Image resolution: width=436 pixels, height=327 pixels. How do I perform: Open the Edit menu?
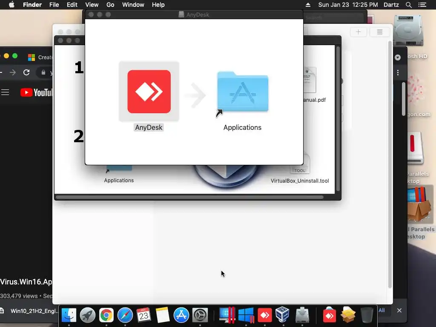click(x=72, y=5)
